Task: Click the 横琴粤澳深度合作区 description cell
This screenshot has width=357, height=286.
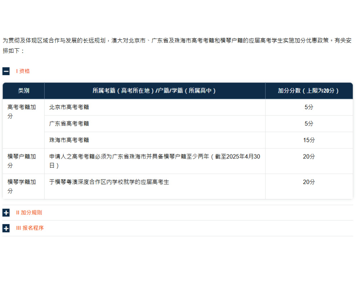Action: click(109, 182)
